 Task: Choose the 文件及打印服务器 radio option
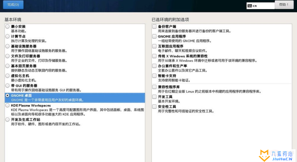[7, 56]
